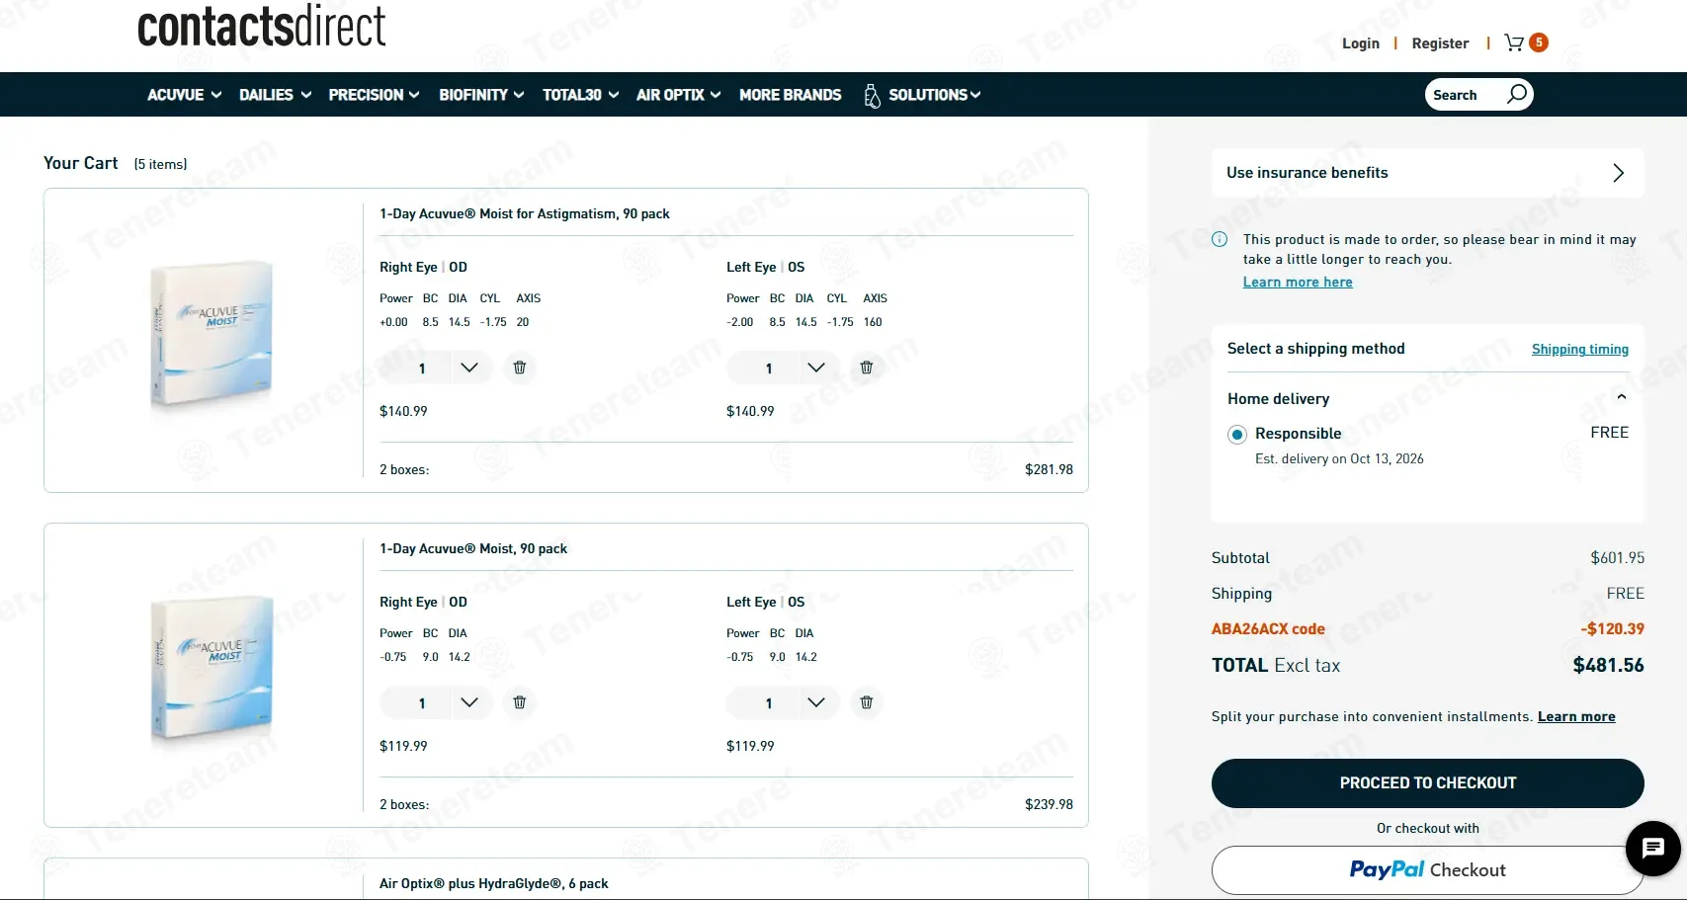Open the TOTAL30 menu

tap(581, 95)
